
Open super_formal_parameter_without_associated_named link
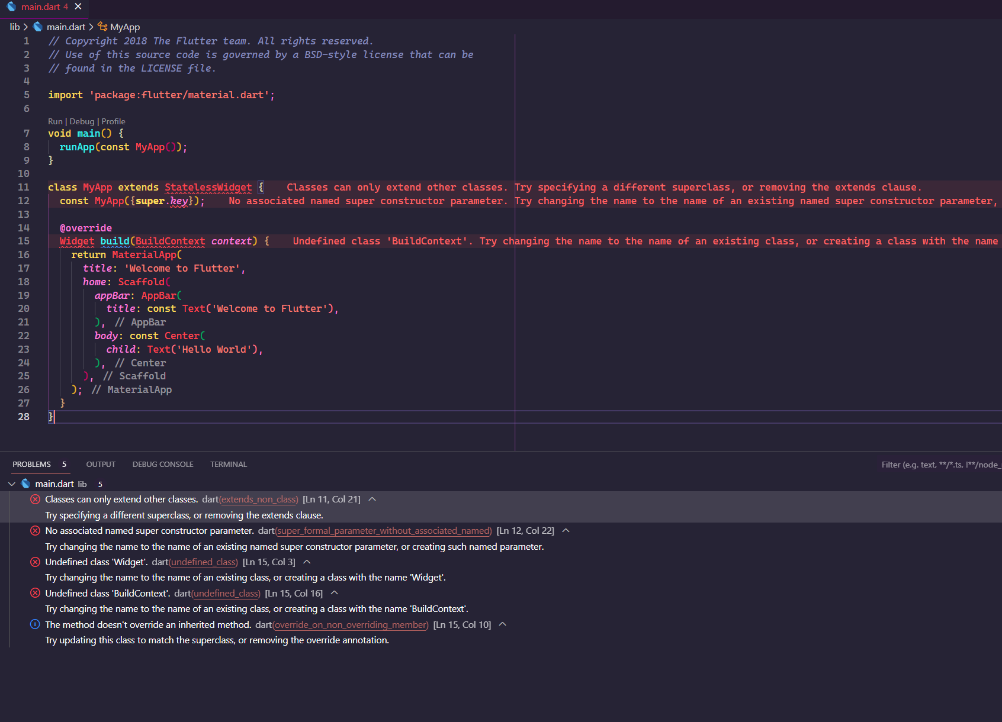(x=383, y=531)
